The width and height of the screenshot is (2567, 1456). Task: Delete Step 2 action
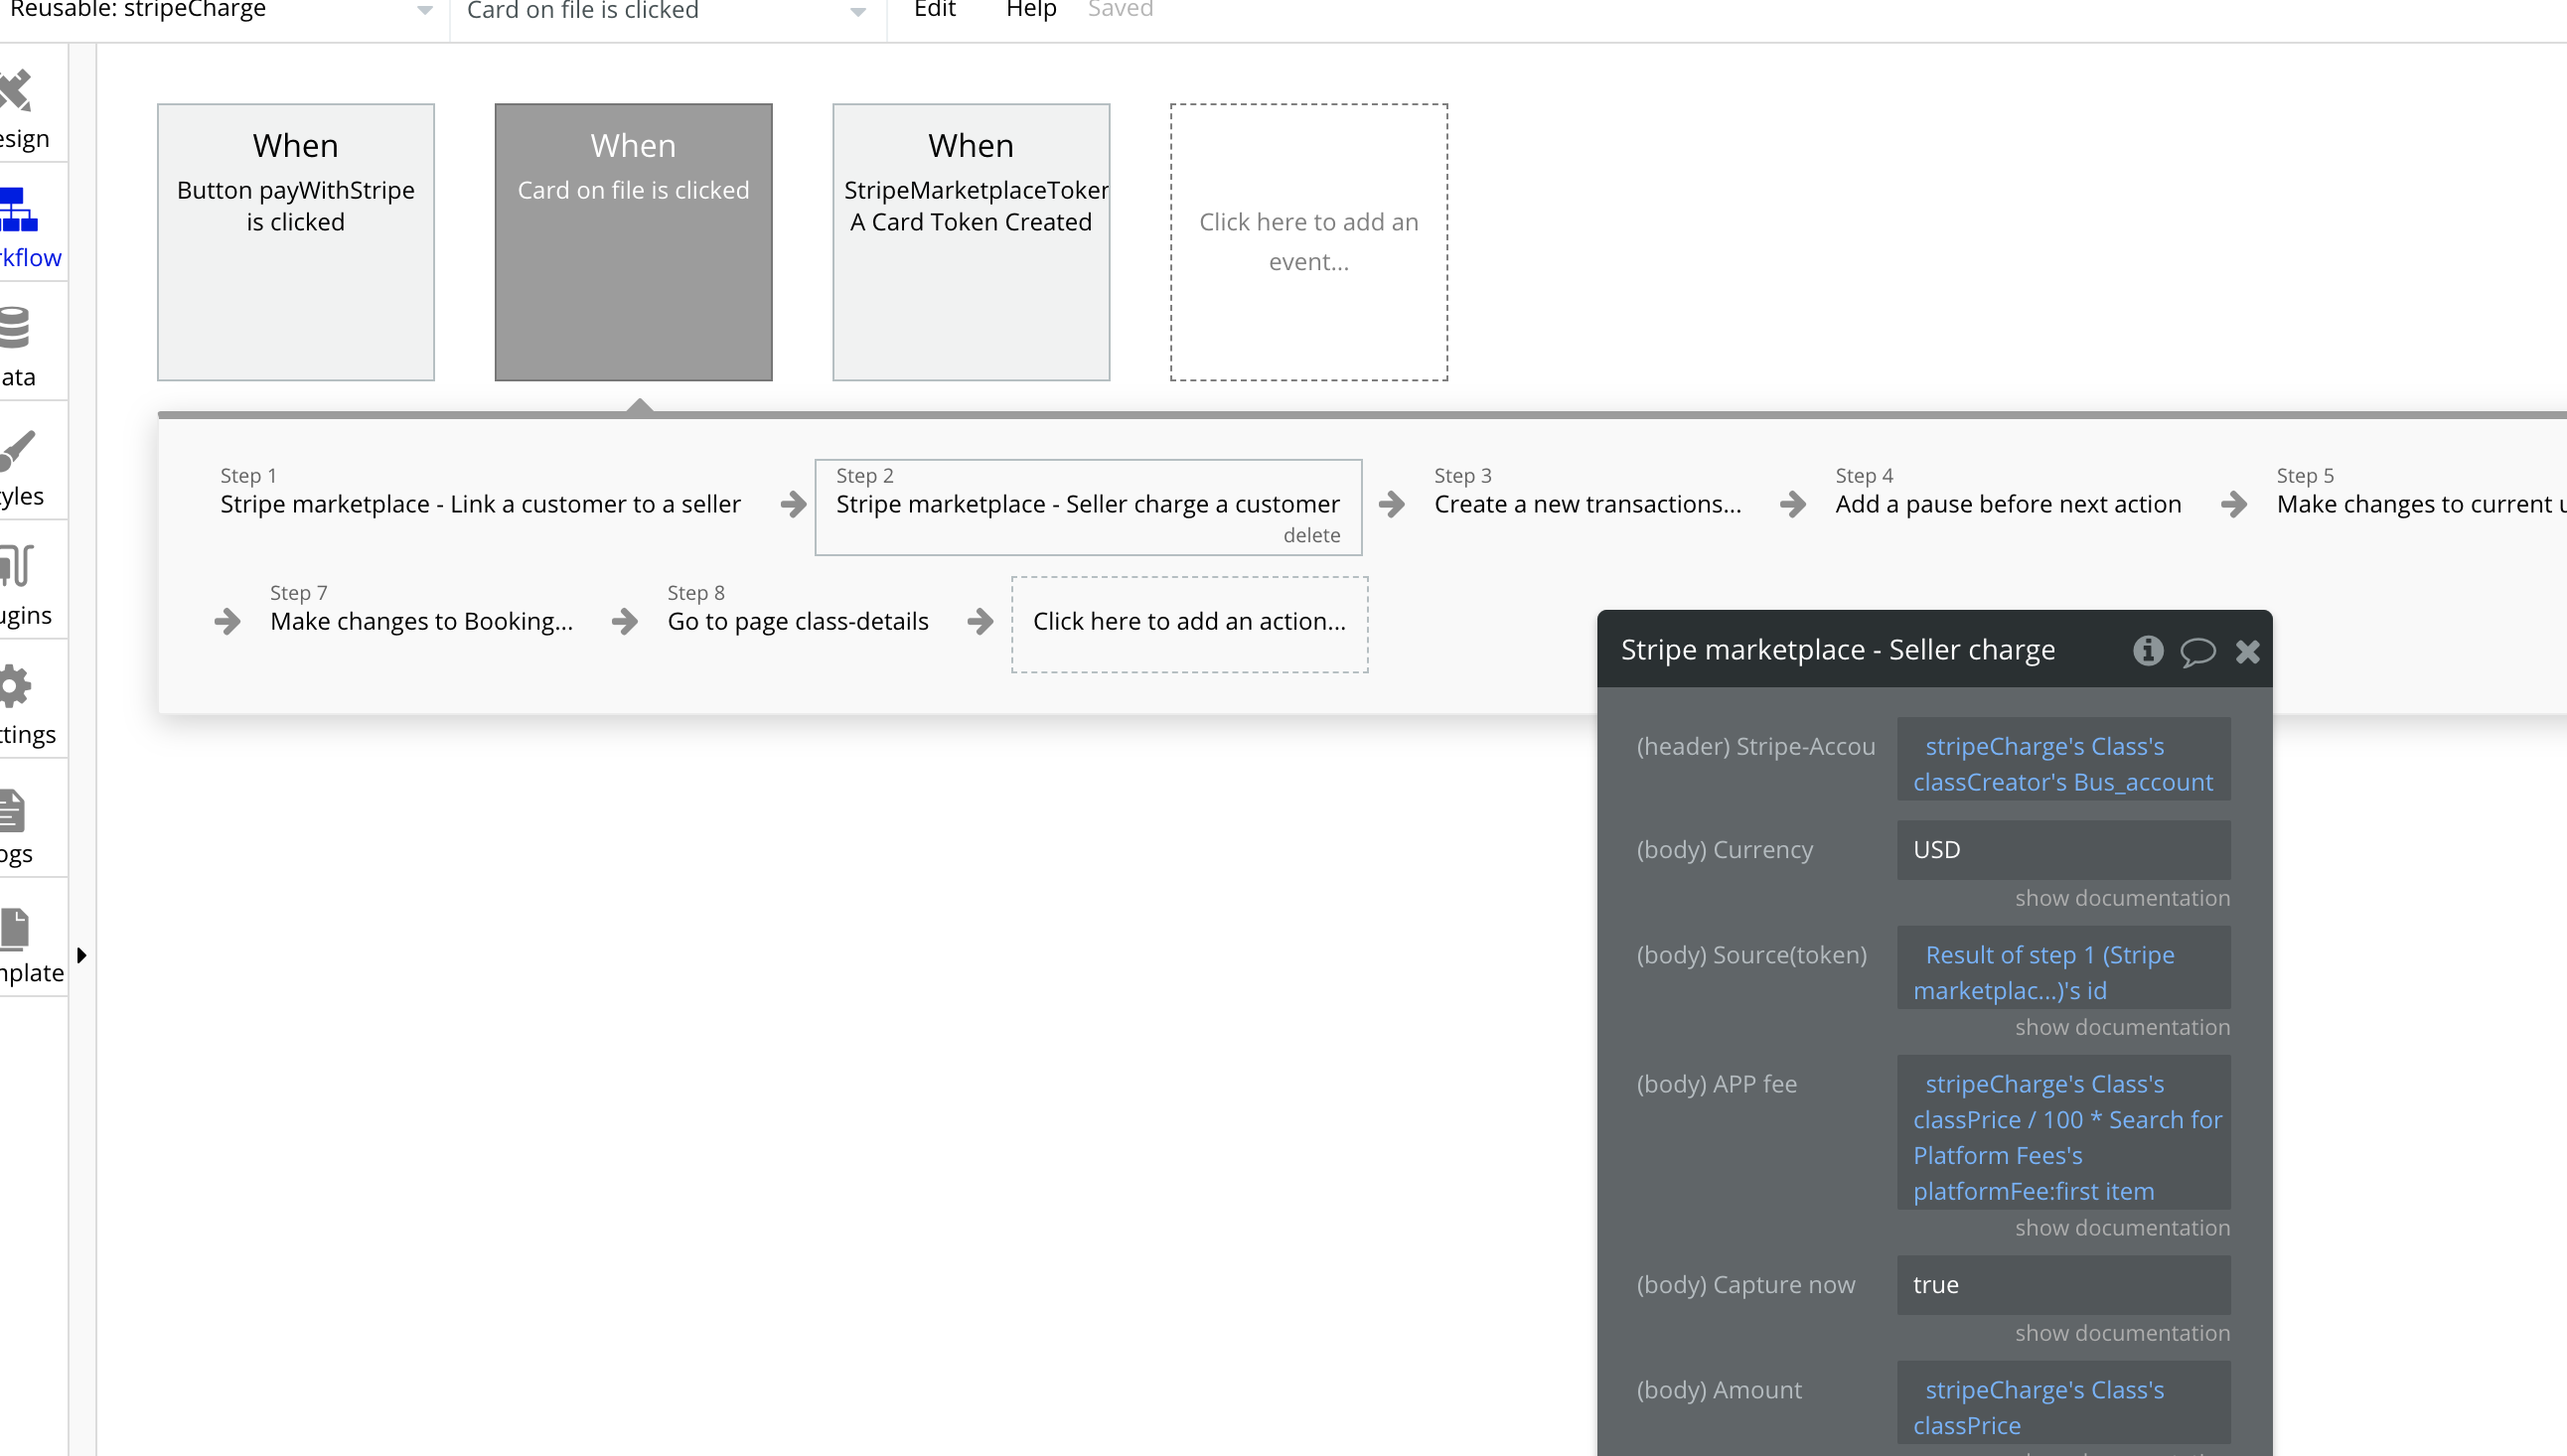(x=1312, y=536)
